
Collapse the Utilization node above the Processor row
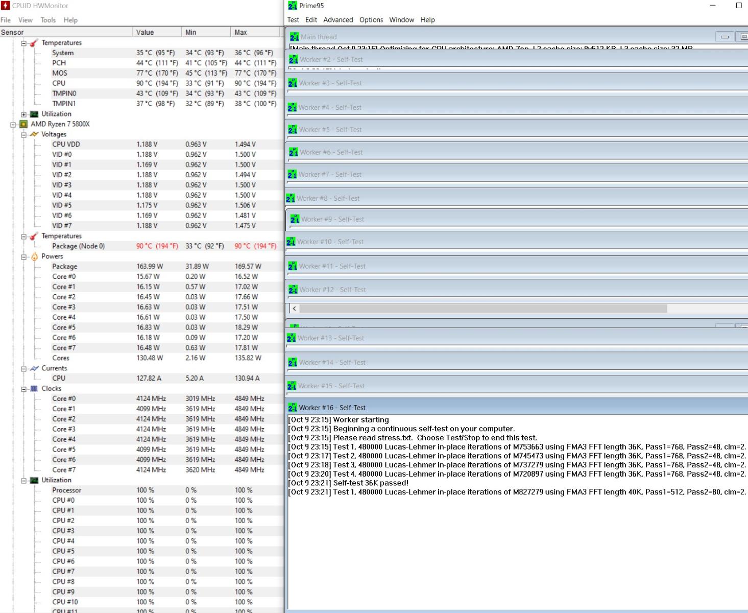tap(23, 481)
